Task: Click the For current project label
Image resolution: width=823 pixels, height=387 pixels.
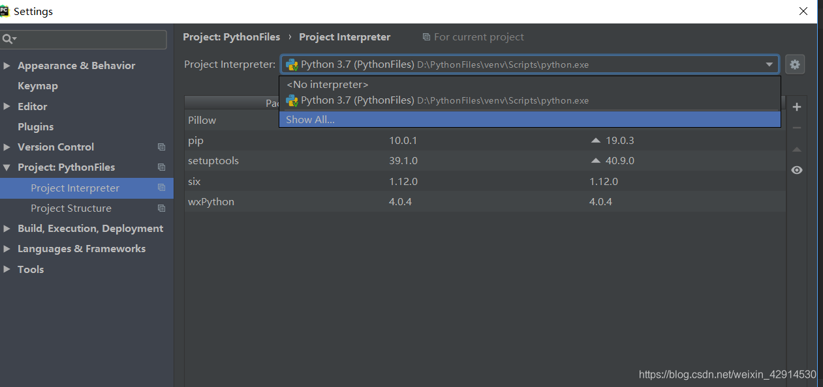Action: 479,37
